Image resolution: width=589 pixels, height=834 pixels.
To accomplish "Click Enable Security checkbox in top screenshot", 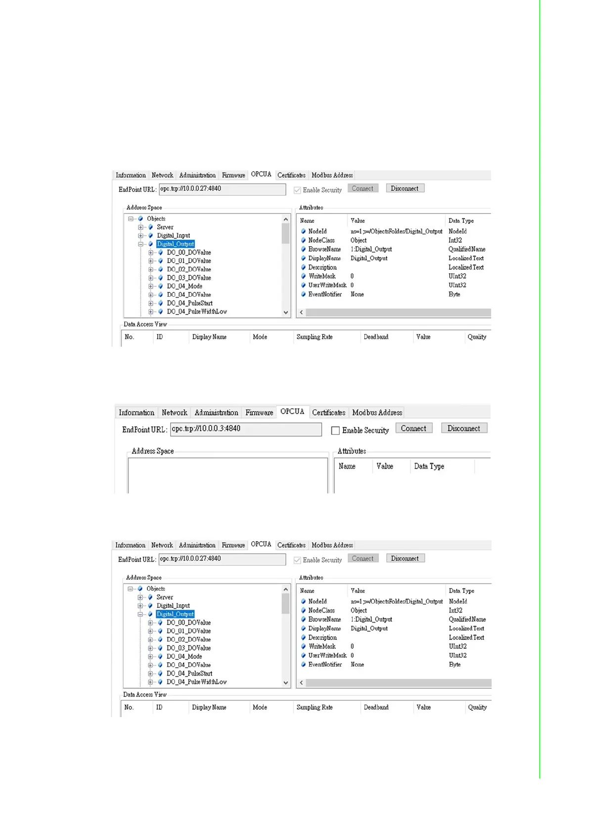I will click(x=297, y=190).
